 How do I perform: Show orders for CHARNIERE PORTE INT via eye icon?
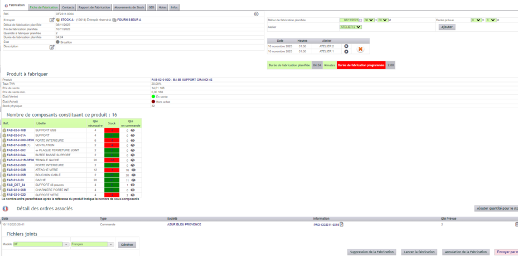coord(133,190)
